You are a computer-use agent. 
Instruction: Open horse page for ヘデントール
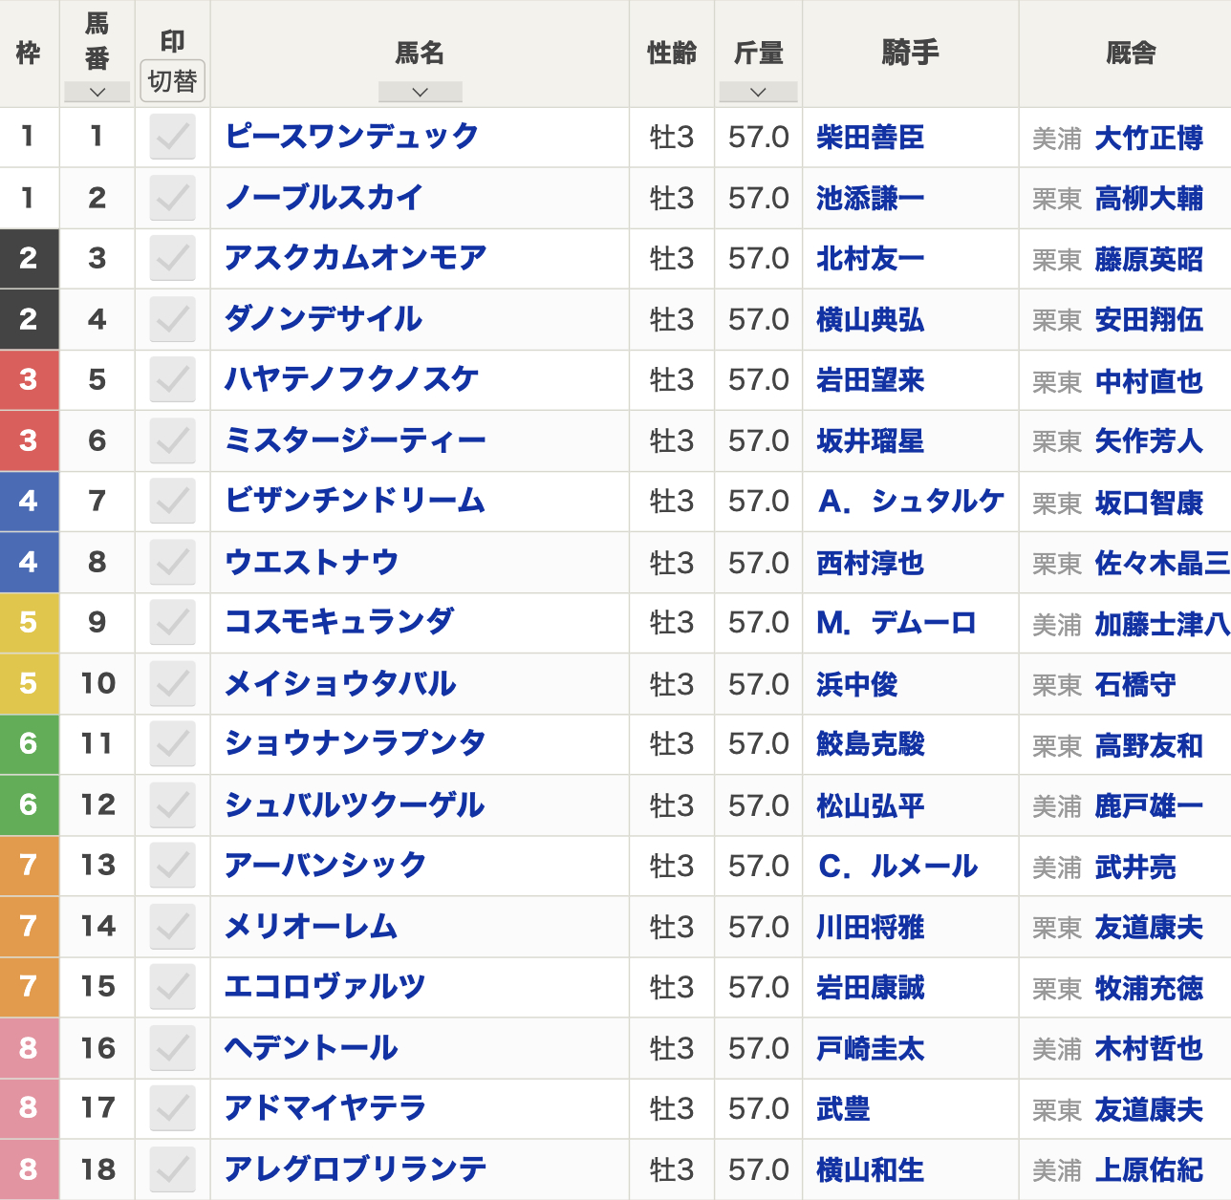pyautogui.click(x=312, y=1048)
